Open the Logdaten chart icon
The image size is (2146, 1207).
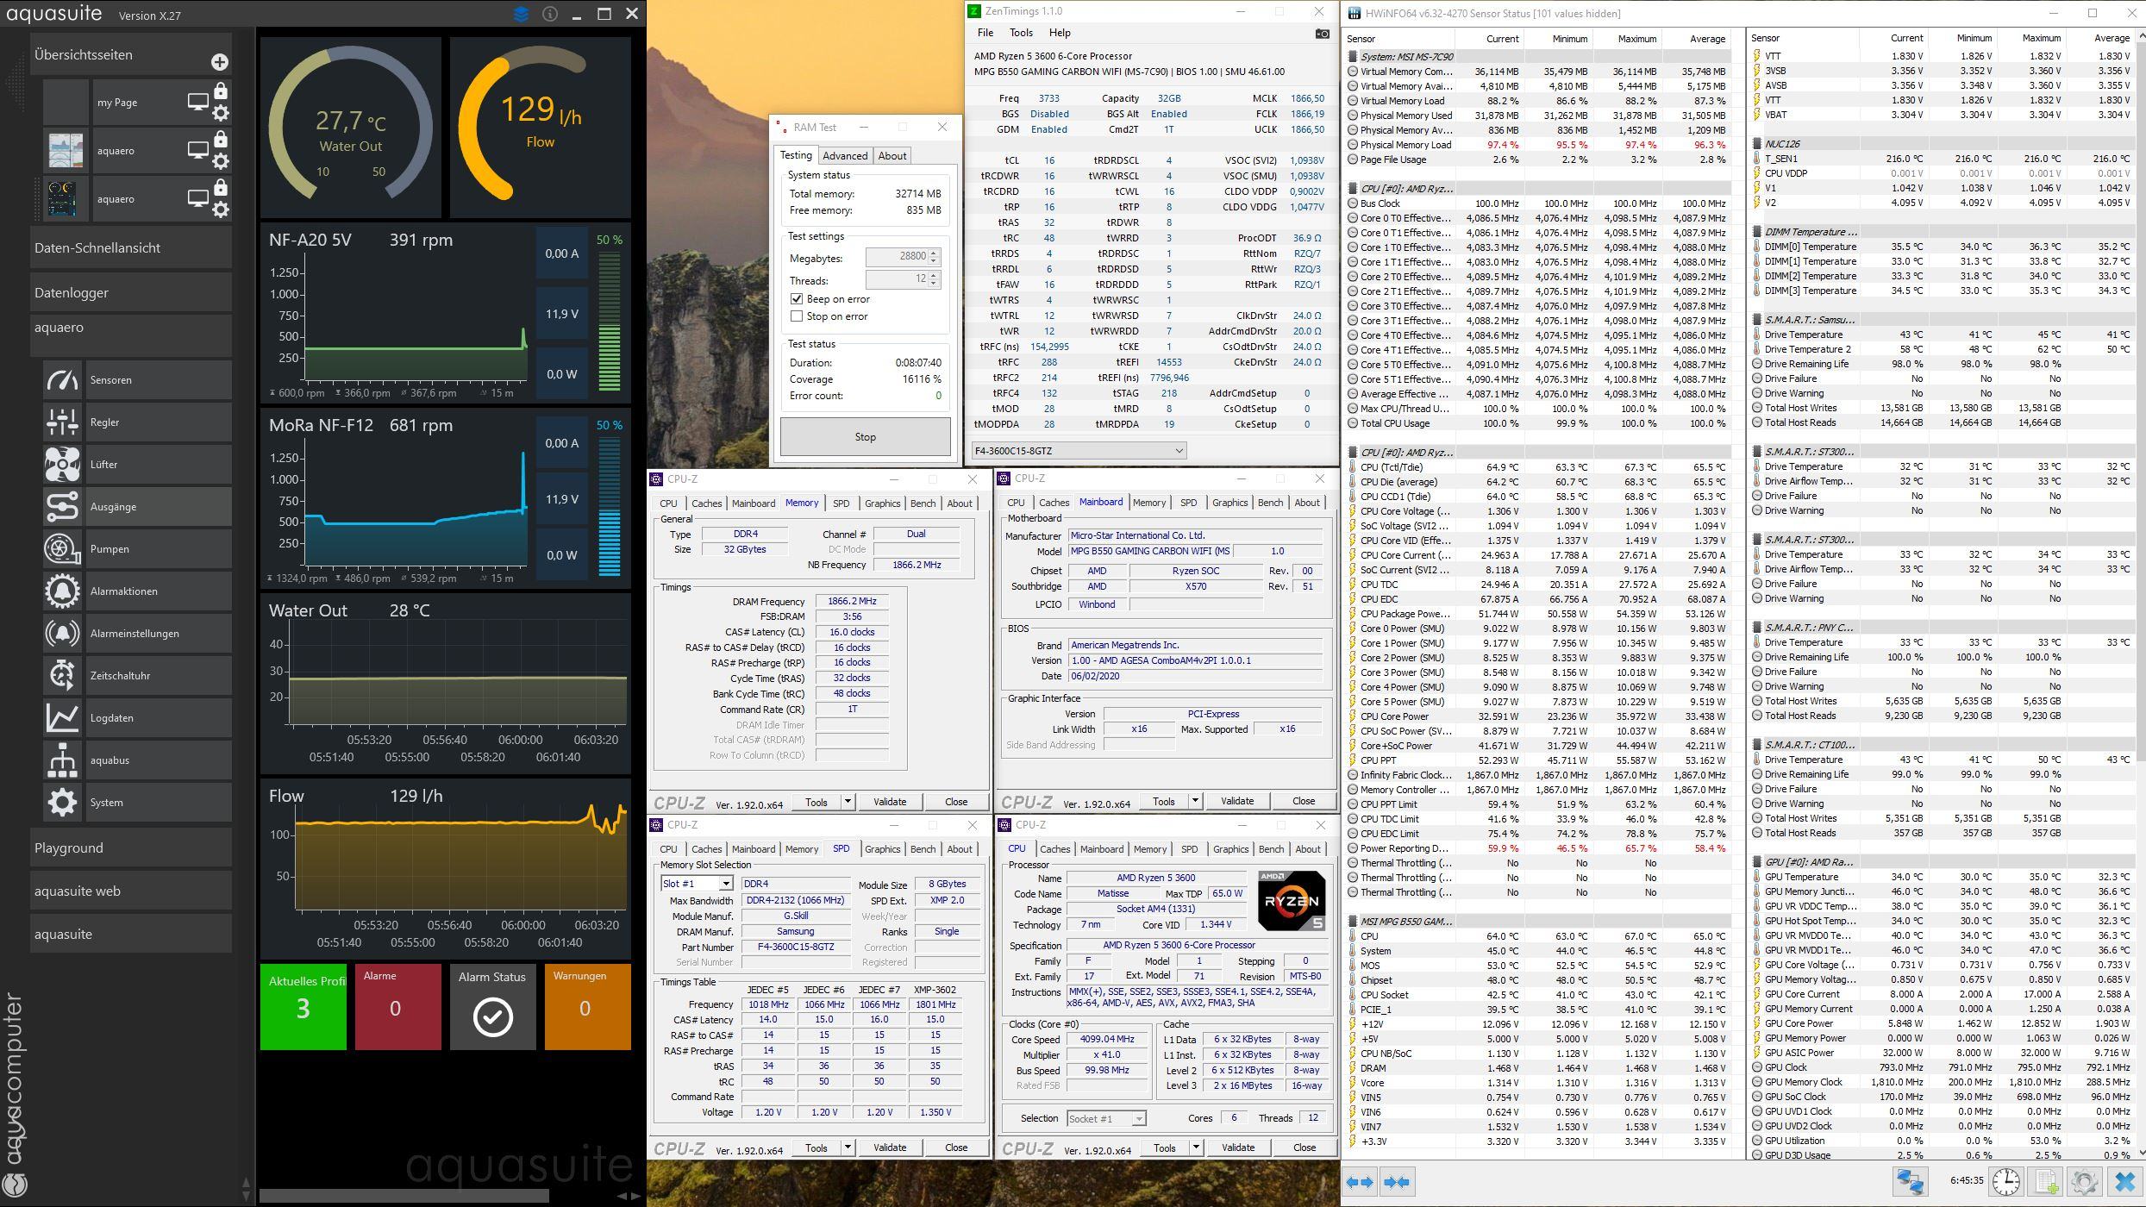click(62, 718)
